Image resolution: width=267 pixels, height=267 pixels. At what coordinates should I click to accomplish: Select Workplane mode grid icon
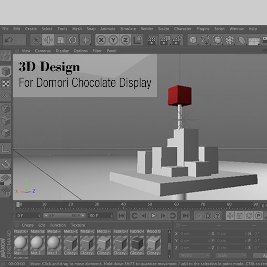6,96
